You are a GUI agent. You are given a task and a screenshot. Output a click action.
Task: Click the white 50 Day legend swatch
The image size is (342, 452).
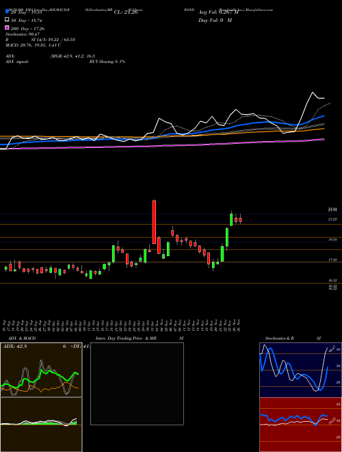click(x=7, y=20)
